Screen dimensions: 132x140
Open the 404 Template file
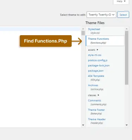click(x=96, y=78)
